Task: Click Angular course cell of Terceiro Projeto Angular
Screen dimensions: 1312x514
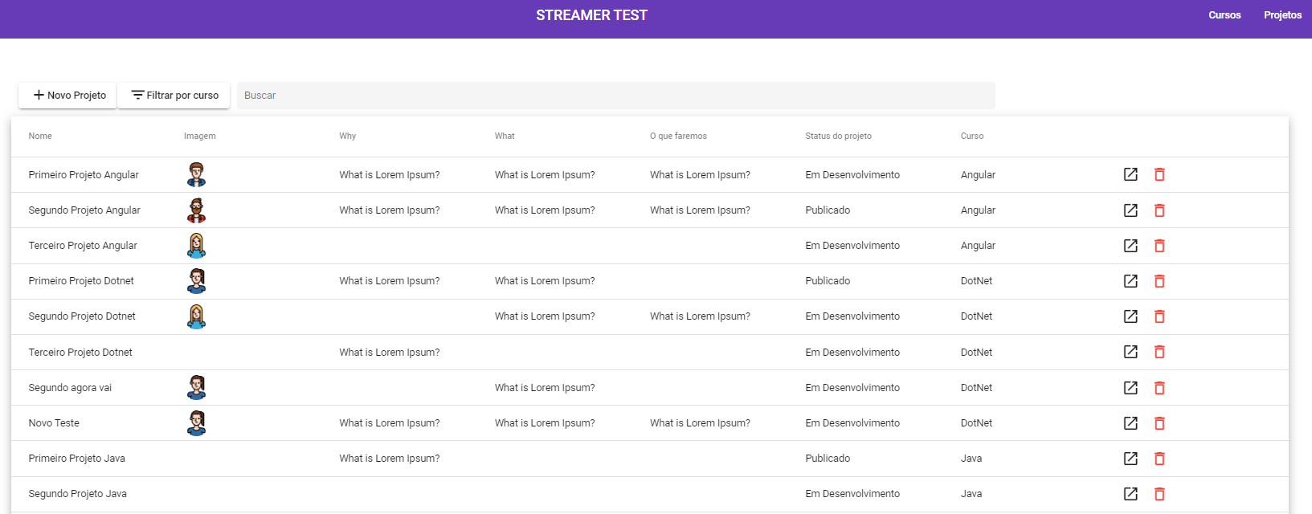Action: 978,245
